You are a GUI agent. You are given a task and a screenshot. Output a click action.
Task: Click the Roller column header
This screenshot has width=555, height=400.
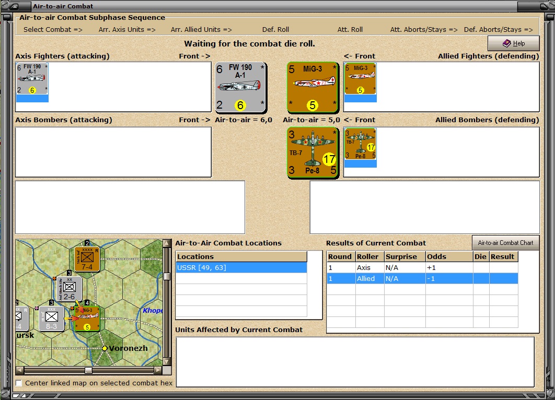pyautogui.click(x=369, y=257)
